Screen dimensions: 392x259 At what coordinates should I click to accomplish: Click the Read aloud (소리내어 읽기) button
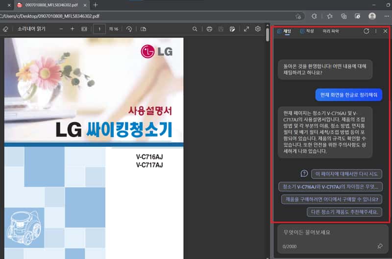(x=31, y=29)
